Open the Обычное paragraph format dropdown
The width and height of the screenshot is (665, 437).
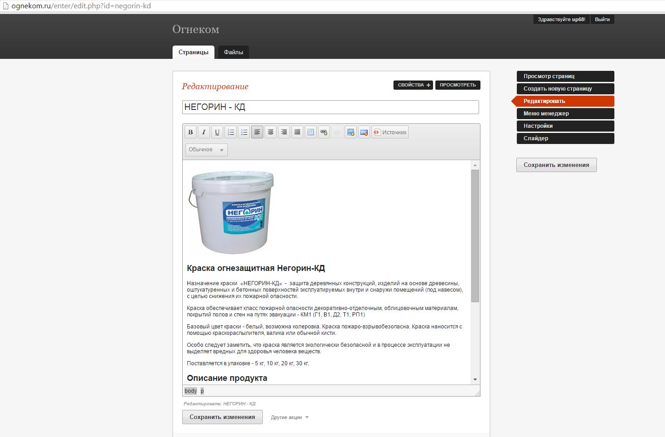207,150
